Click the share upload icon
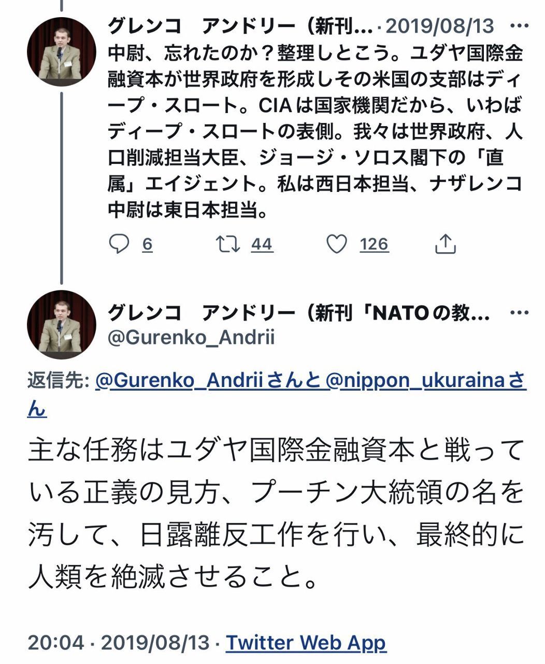The image size is (545, 664). (445, 244)
